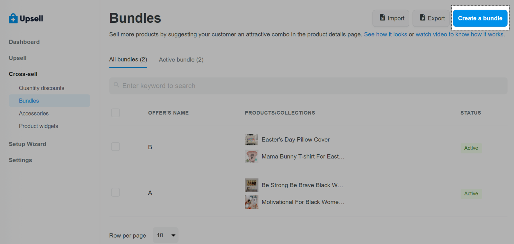Click the Export file icon
514x244 pixels.
point(422,18)
